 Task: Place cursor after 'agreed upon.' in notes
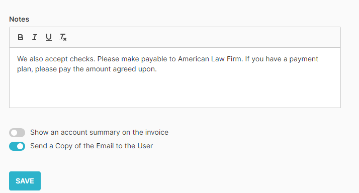(157, 69)
